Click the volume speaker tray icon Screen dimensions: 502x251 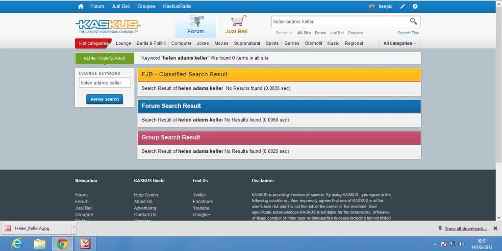click(x=461, y=244)
